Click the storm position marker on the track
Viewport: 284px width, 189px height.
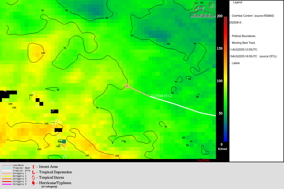coord(127,86)
